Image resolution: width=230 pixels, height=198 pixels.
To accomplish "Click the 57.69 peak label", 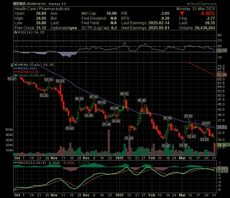I will [49, 80].
